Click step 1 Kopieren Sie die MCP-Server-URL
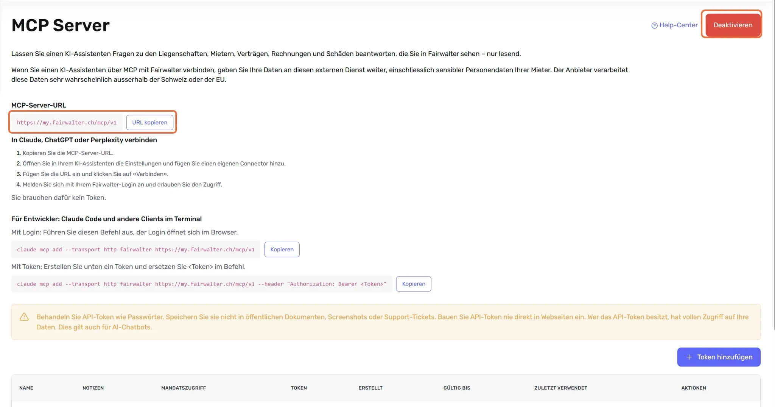This screenshot has height=407, width=775. 68,153
